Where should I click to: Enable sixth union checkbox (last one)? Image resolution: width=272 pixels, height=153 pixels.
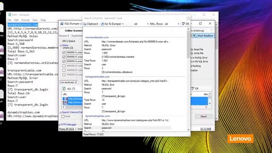pos(64,75)
